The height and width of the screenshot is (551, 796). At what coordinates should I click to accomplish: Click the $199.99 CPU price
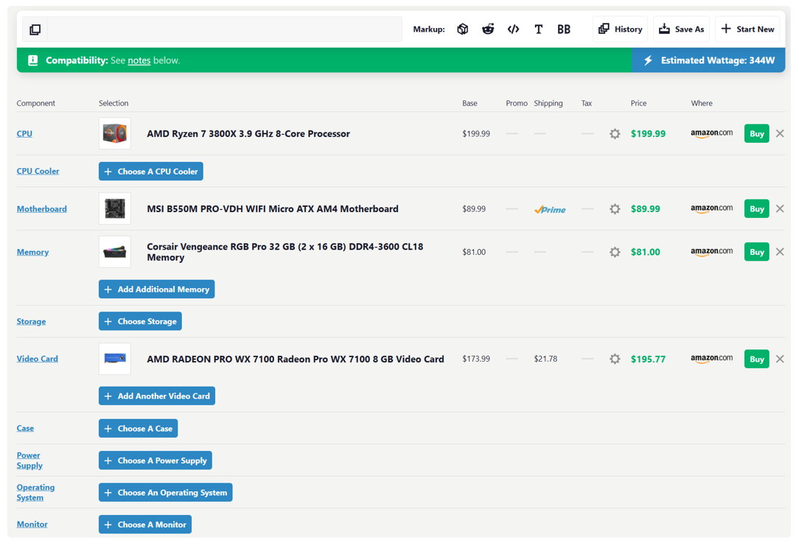point(649,134)
